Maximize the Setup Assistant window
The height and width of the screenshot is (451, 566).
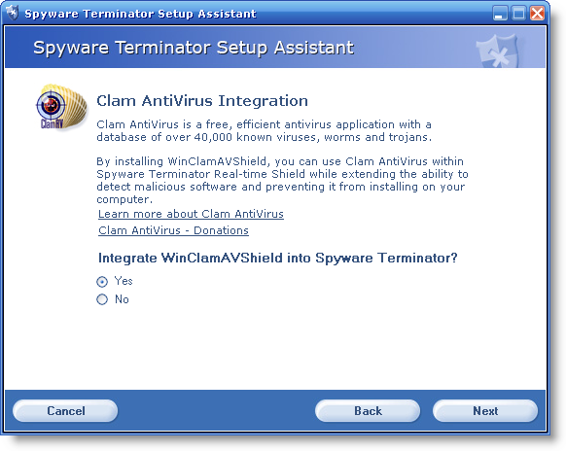518,14
